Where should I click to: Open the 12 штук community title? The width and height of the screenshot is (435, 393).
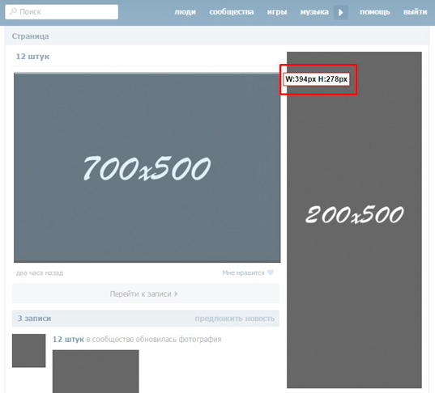click(x=32, y=57)
